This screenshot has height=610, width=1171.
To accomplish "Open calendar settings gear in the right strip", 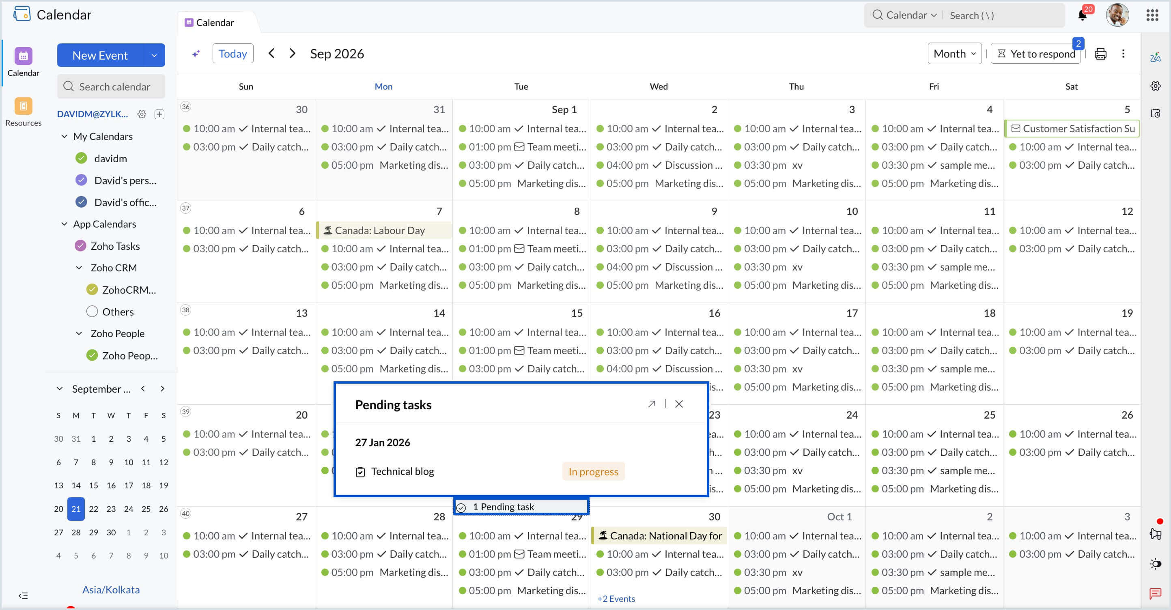I will [1156, 86].
